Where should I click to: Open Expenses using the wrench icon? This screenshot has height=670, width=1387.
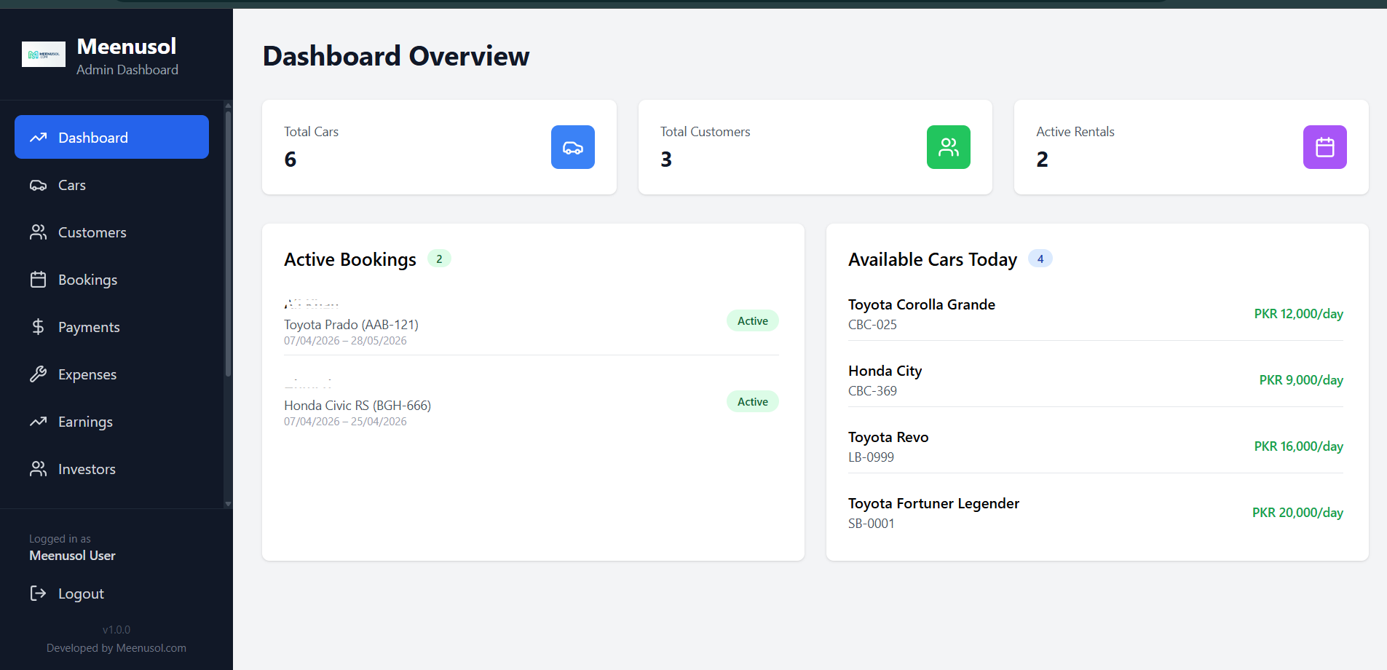[39, 374]
